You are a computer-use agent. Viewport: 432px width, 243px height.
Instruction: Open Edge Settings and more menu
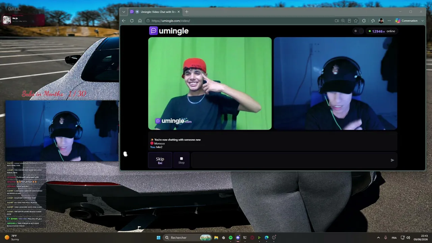pos(389,21)
